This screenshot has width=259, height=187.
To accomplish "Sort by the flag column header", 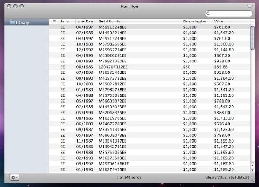I will [54, 22].
